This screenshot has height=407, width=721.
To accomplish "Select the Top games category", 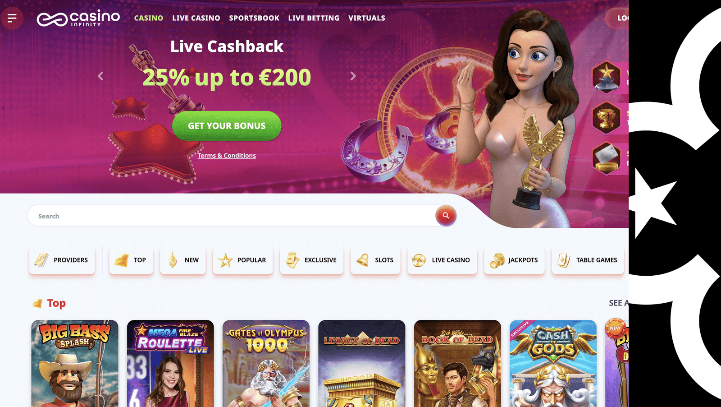I will click(131, 260).
